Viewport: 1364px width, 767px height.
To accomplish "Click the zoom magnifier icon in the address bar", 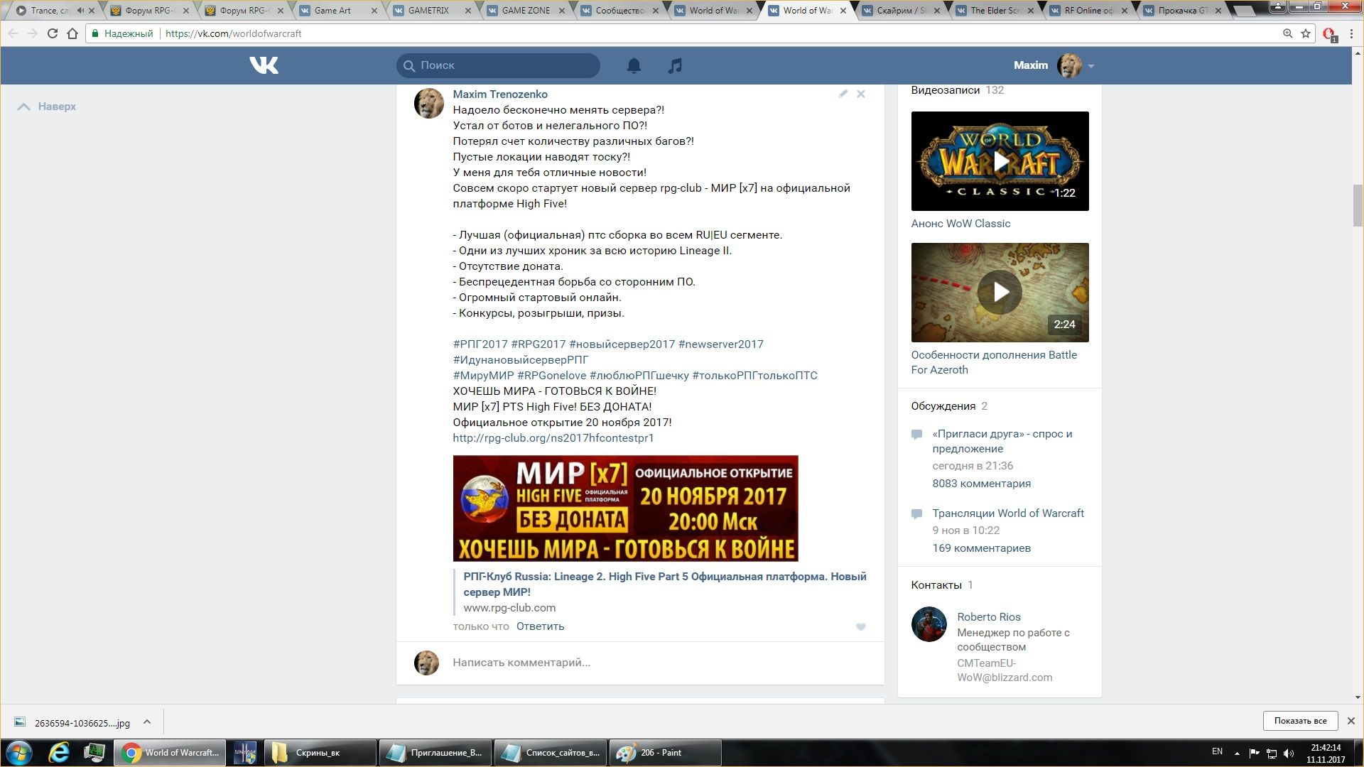I will pos(1287,33).
